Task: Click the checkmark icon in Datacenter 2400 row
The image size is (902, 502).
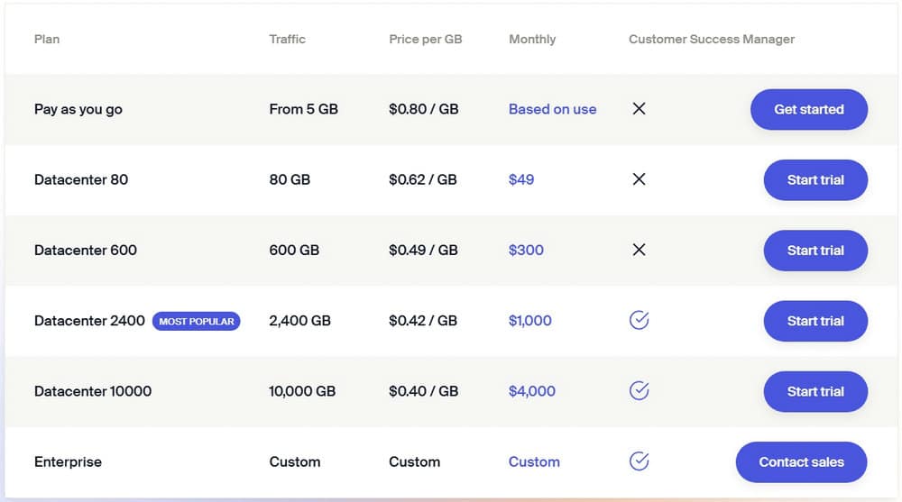Action: click(x=640, y=320)
